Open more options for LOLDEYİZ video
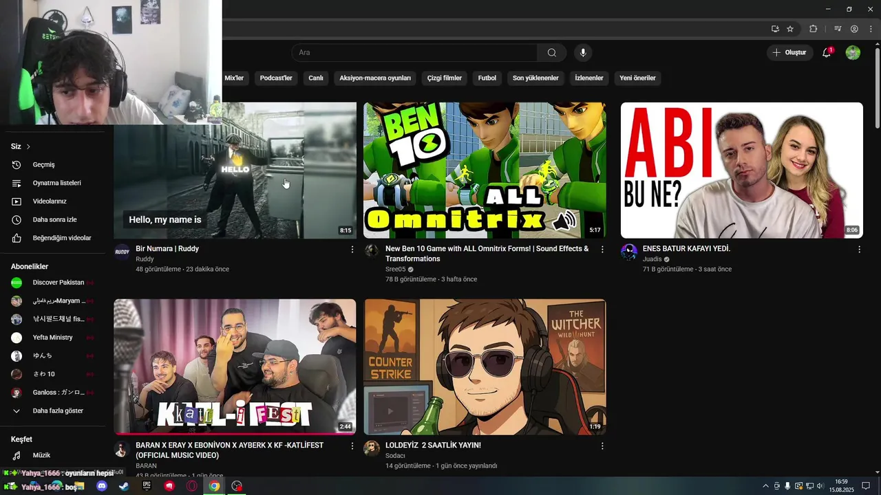881x495 pixels. click(x=602, y=446)
